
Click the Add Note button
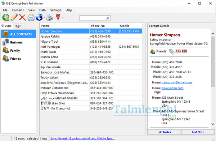tap(198, 132)
